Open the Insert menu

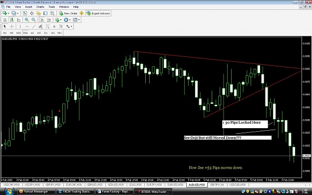tap(28, 7)
